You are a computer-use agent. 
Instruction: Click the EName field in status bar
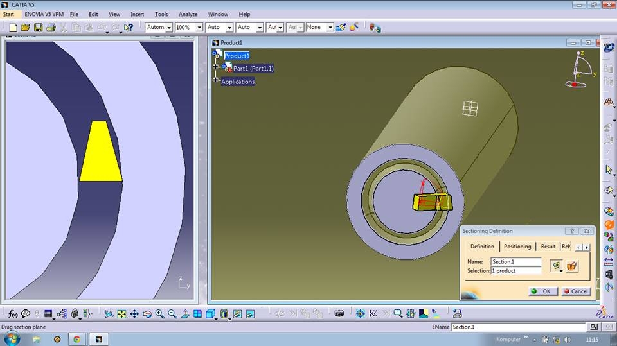[x=519, y=327]
